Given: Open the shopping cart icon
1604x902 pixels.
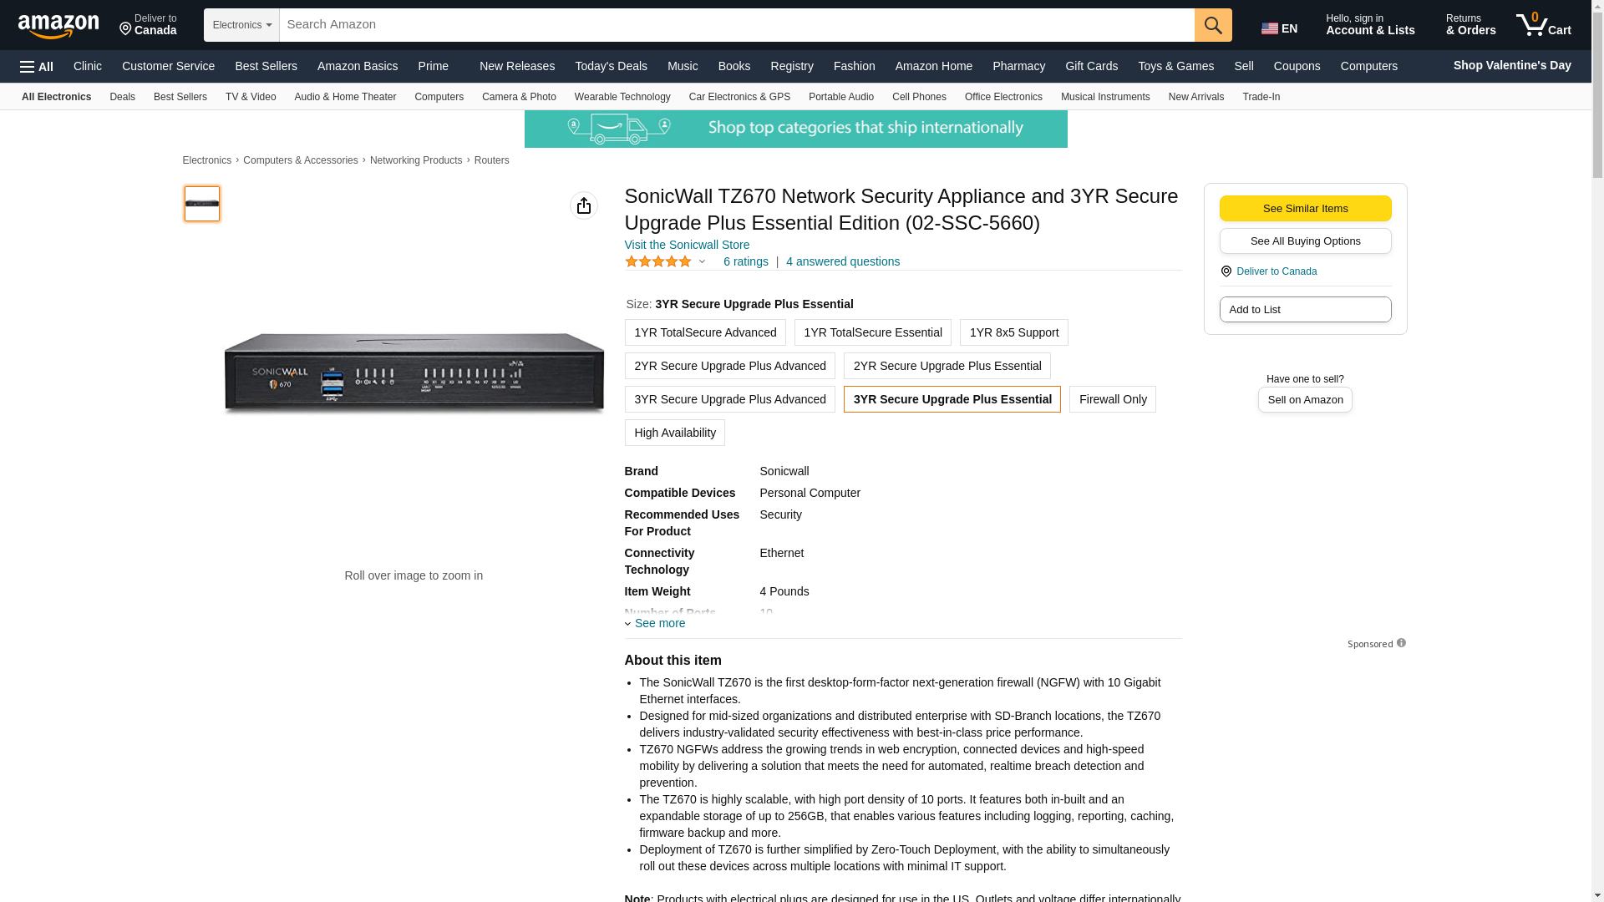Looking at the screenshot, I should click(1543, 25).
